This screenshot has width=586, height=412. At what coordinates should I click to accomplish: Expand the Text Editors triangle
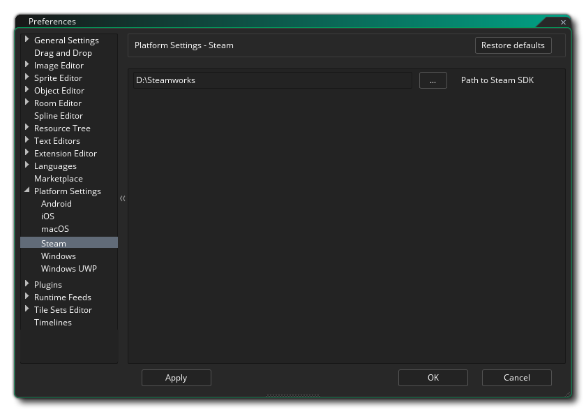(x=27, y=140)
